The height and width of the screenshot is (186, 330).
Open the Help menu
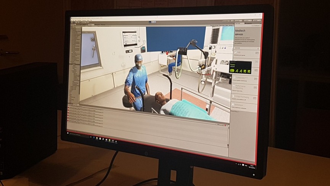pyautogui.click(x=91, y=20)
